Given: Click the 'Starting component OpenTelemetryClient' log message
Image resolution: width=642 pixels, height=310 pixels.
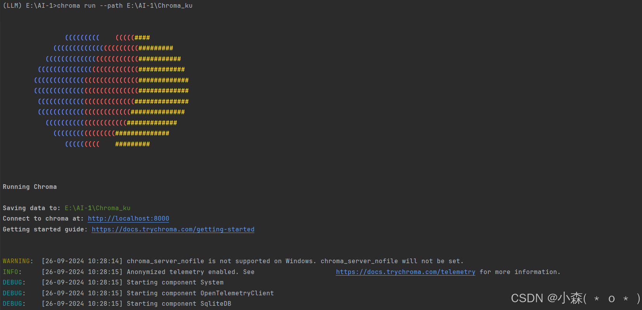Looking at the screenshot, I should pyautogui.click(x=200, y=293).
